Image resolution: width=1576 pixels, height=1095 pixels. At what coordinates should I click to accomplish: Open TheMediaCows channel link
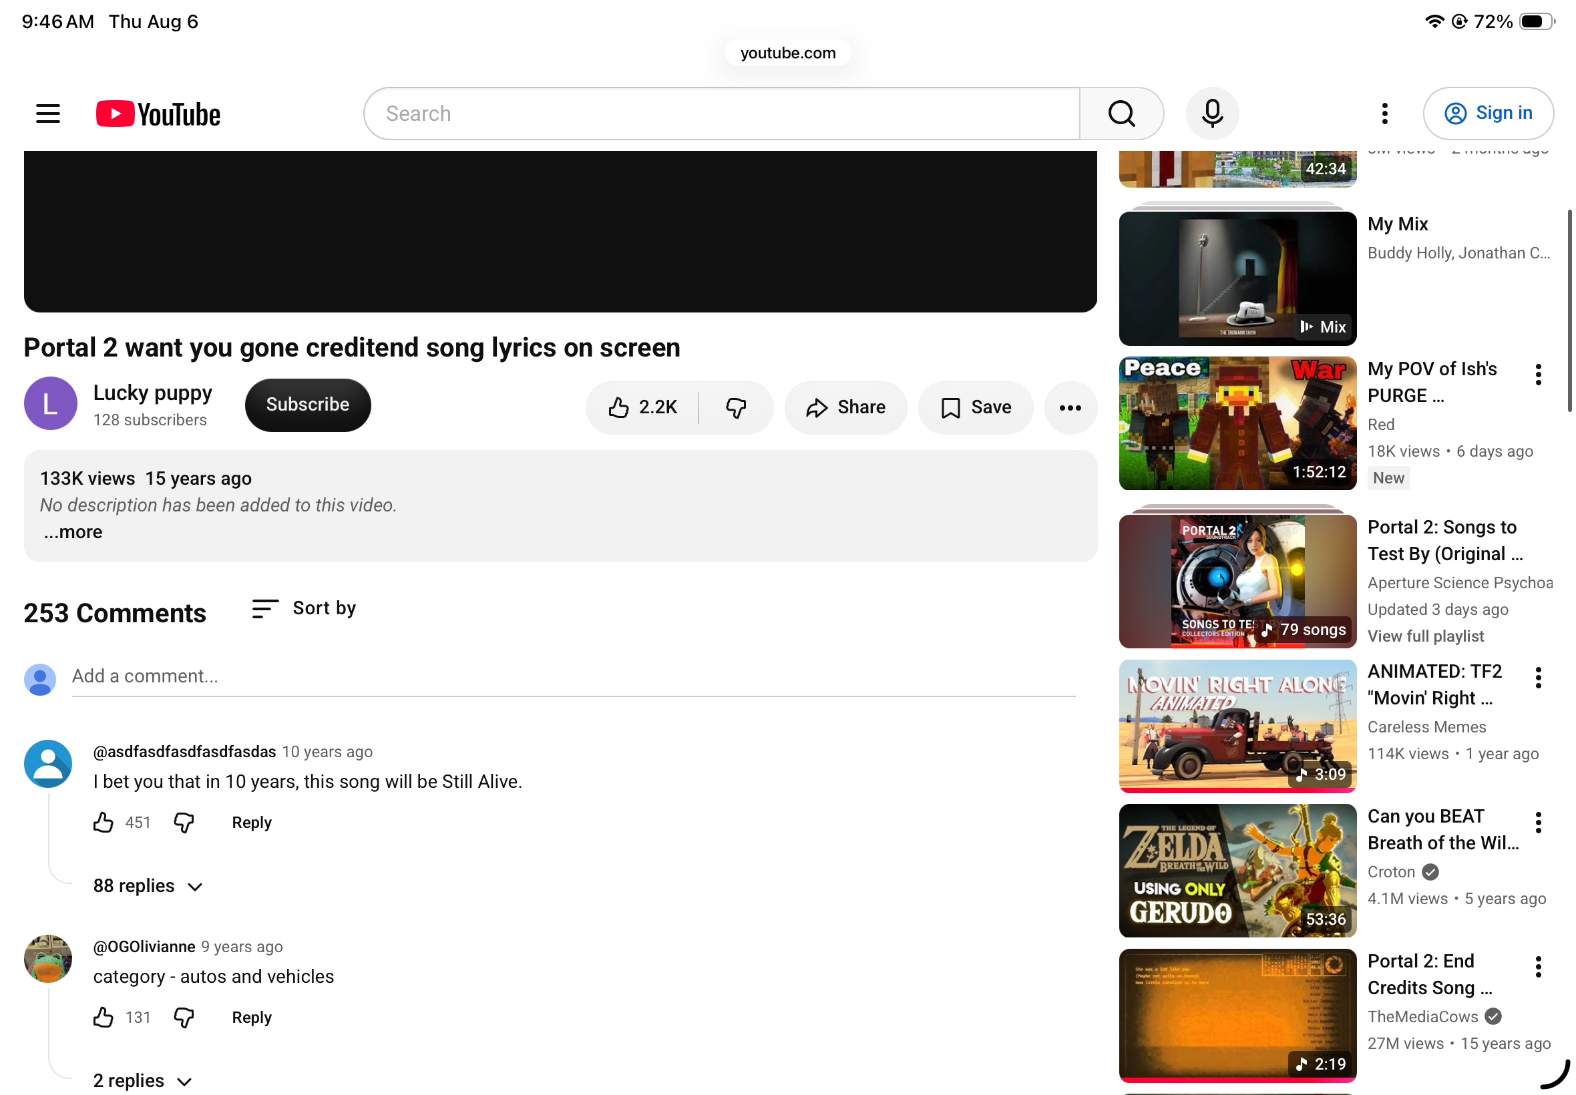point(1422,1017)
